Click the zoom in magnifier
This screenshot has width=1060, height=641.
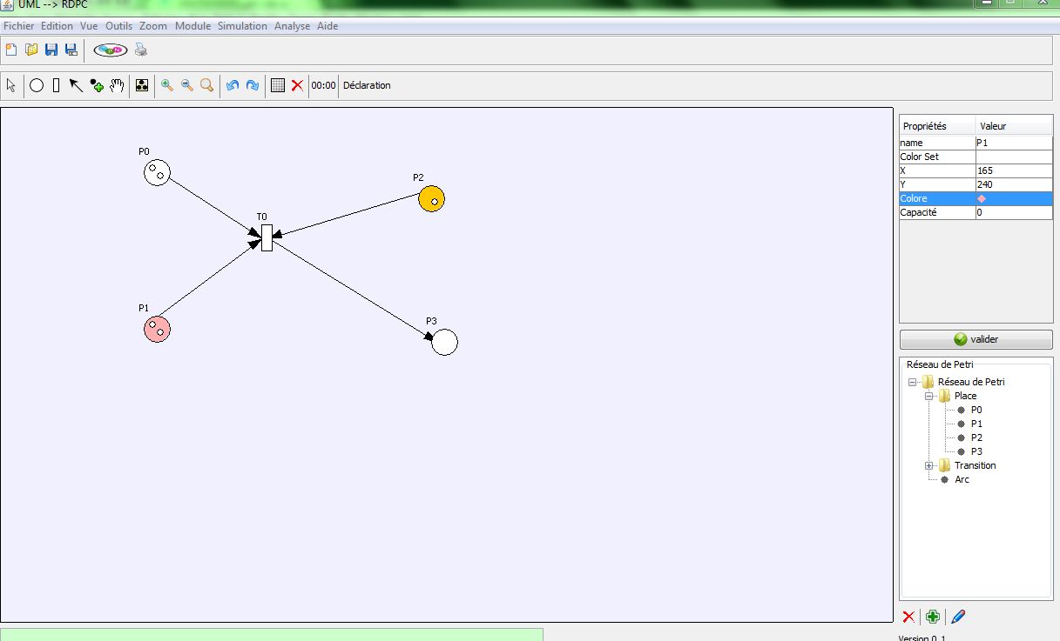click(x=166, y=85)
